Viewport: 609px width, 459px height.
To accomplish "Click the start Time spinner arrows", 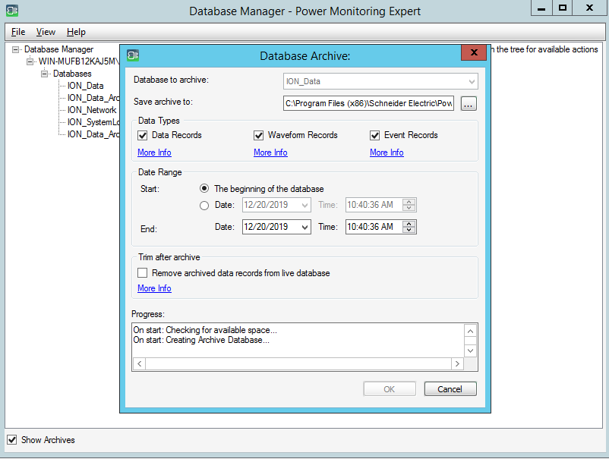I will pyautogui.click(x=409, y=205).
